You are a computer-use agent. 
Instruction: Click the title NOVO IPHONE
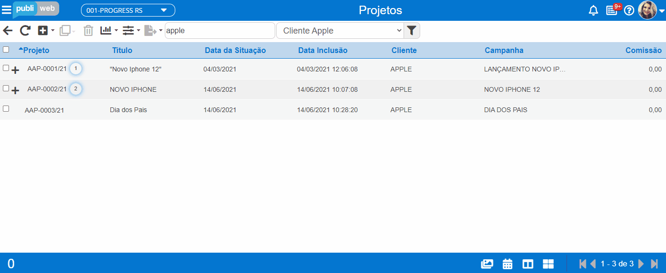[x=133, y=89]
